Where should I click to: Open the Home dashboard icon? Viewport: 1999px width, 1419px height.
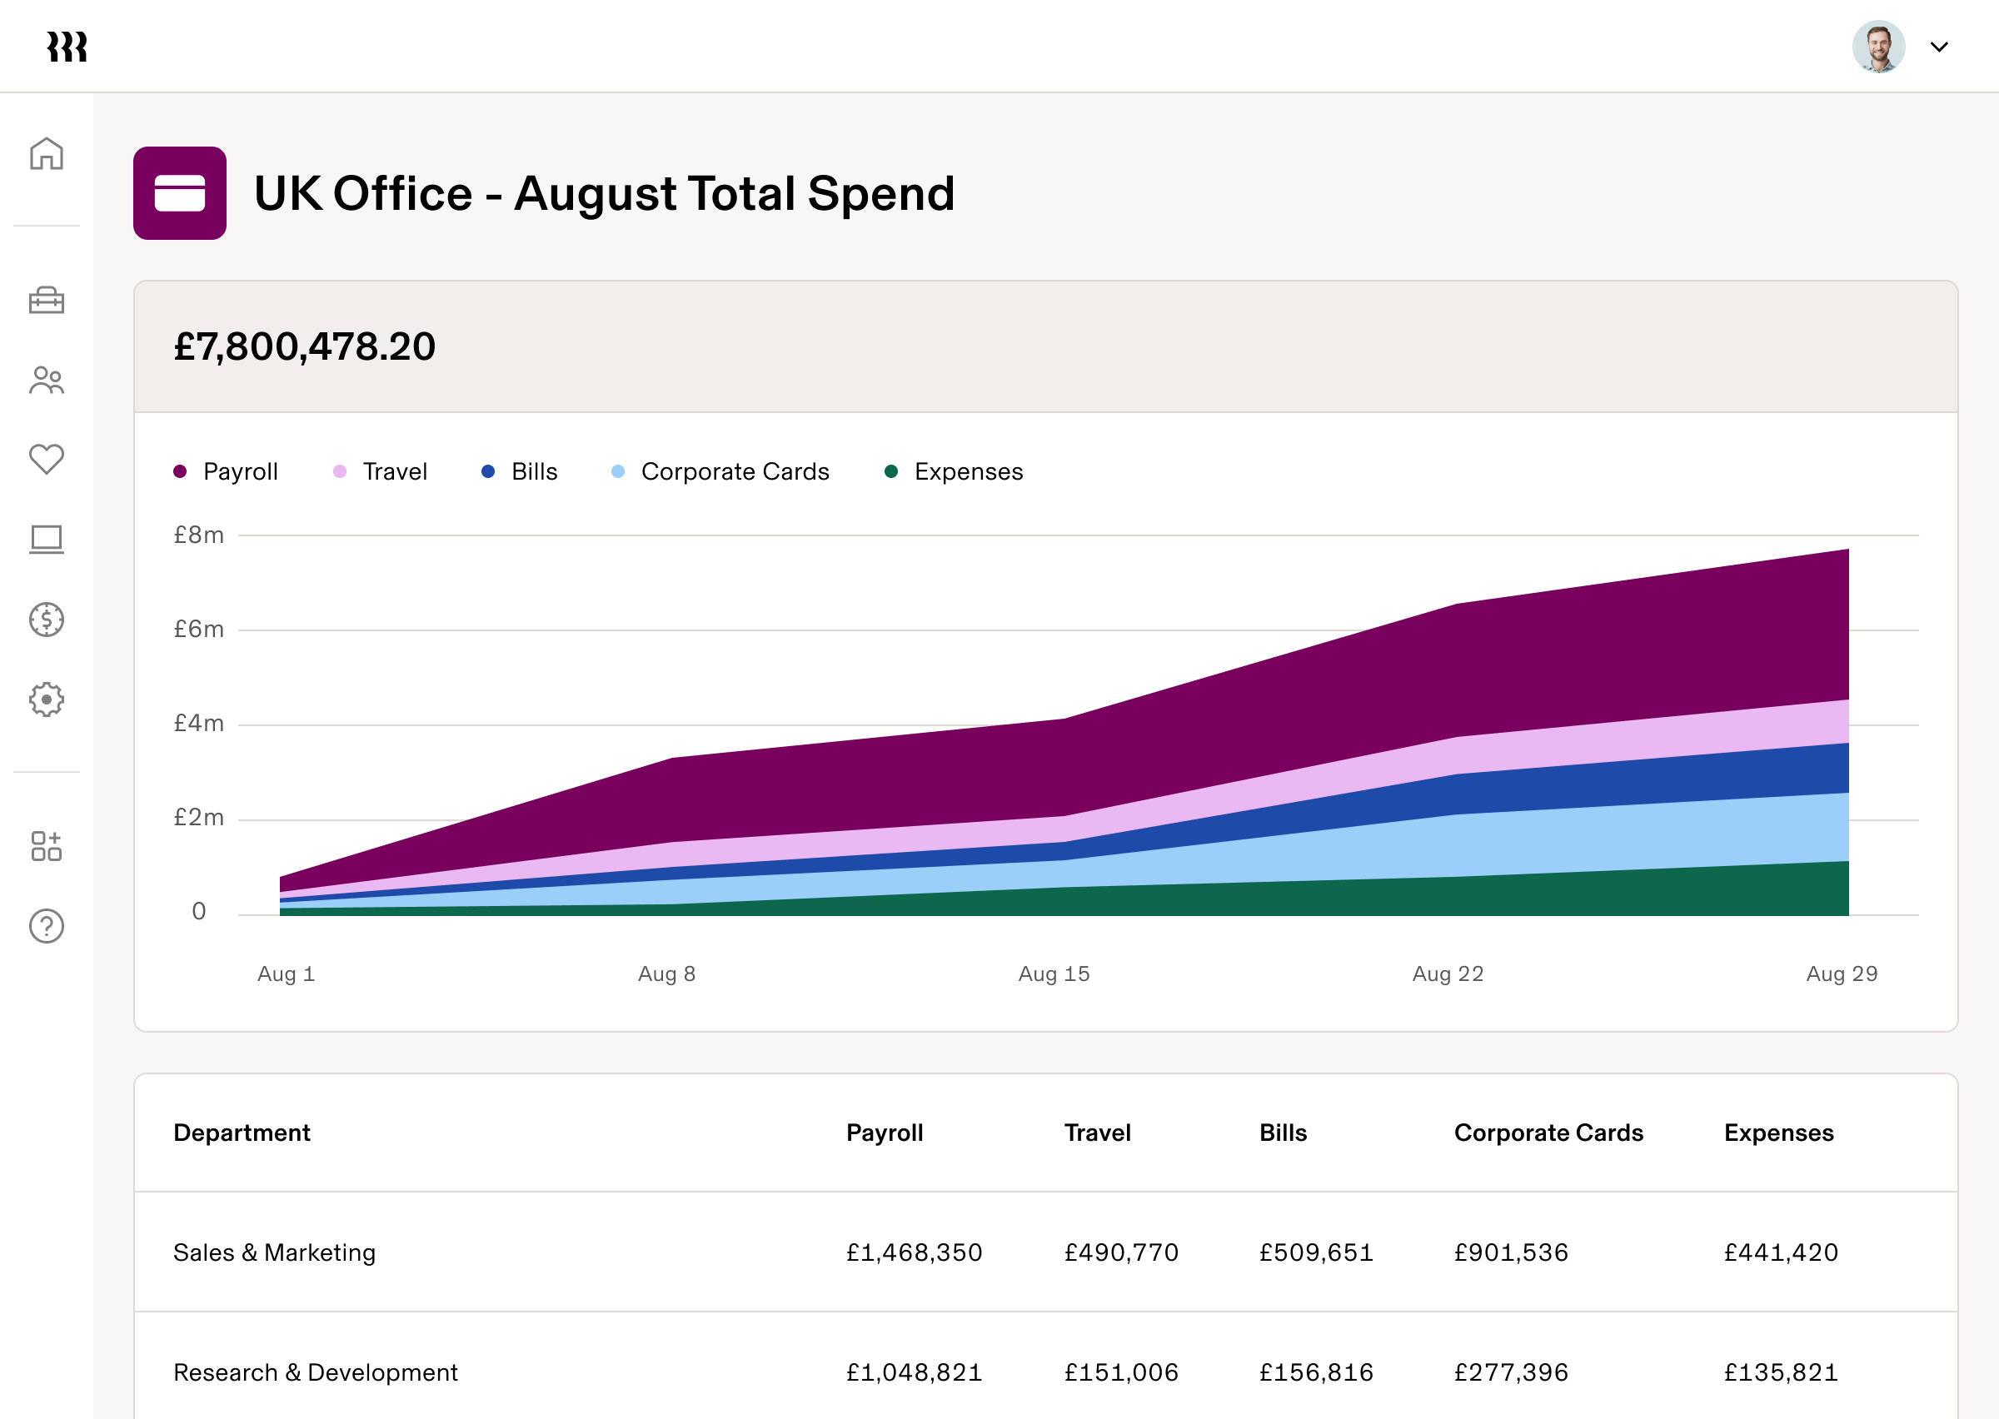[47, 154]
